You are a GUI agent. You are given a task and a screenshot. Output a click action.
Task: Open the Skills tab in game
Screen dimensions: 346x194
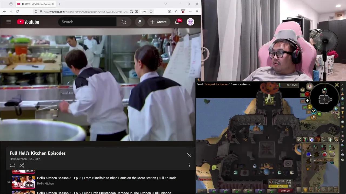pyautogui.click(x=305, y=140)
